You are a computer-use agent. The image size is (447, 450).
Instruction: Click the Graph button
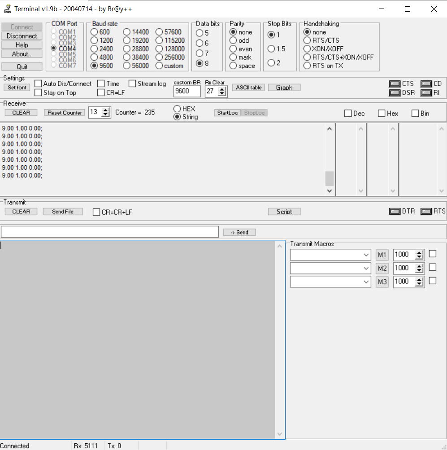(284, 88)
